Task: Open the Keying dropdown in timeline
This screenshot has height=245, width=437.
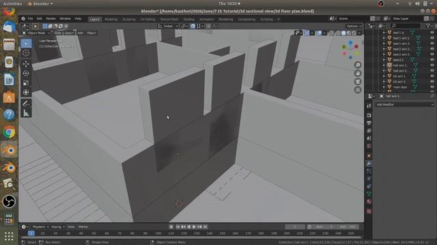Action: click(58, 227)
